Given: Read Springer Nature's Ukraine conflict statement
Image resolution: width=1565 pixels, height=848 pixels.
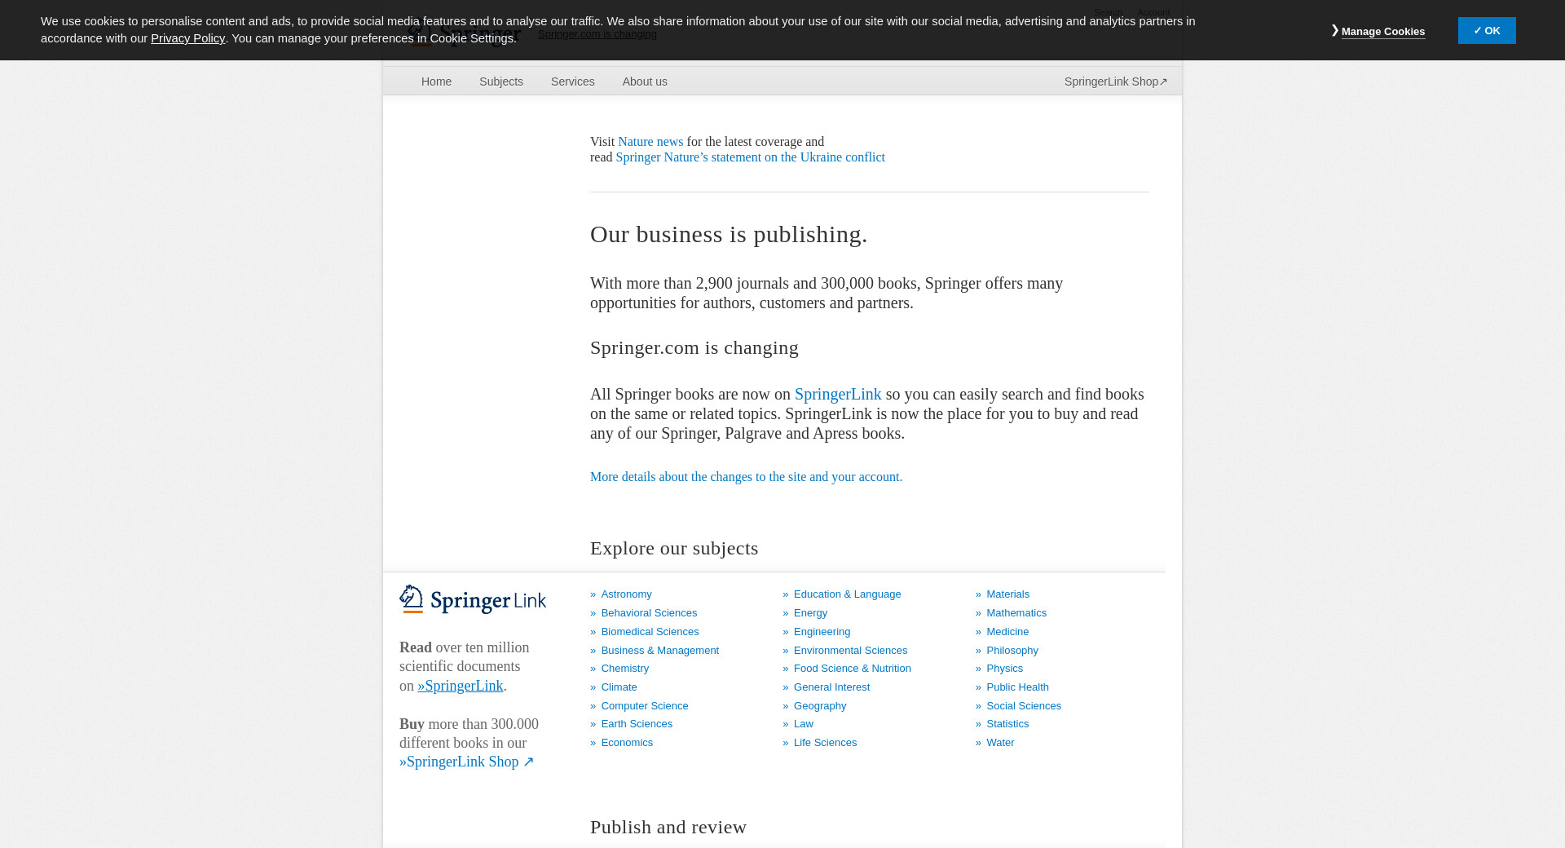Looking at the screenshot, I should 750,157.
